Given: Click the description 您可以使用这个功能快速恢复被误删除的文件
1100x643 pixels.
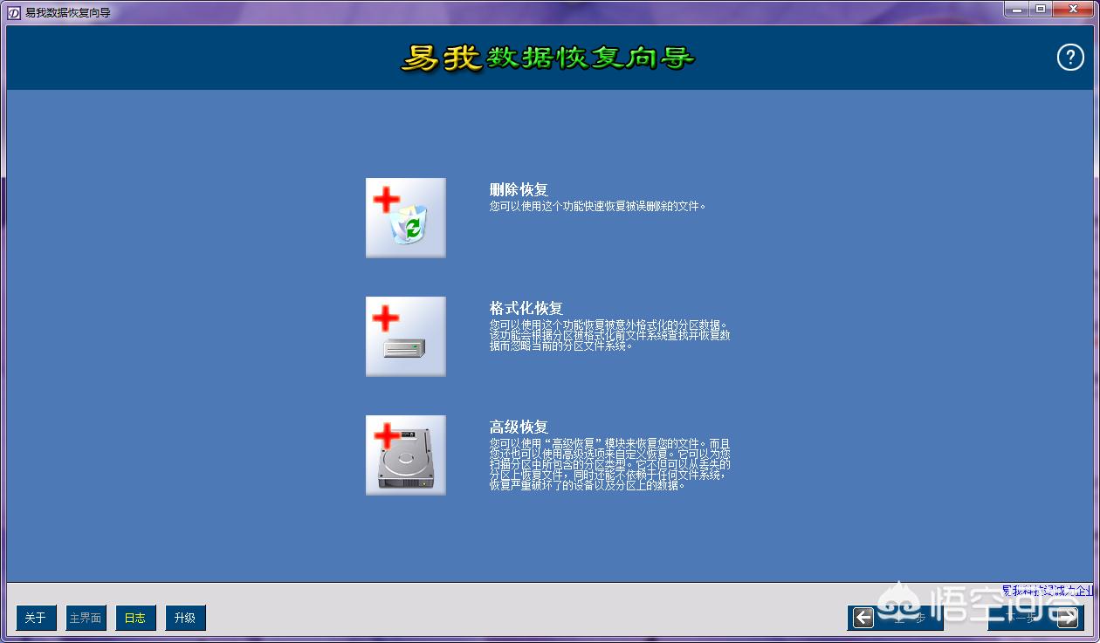Looking at the screenshot, I should (x=598, y=207).
